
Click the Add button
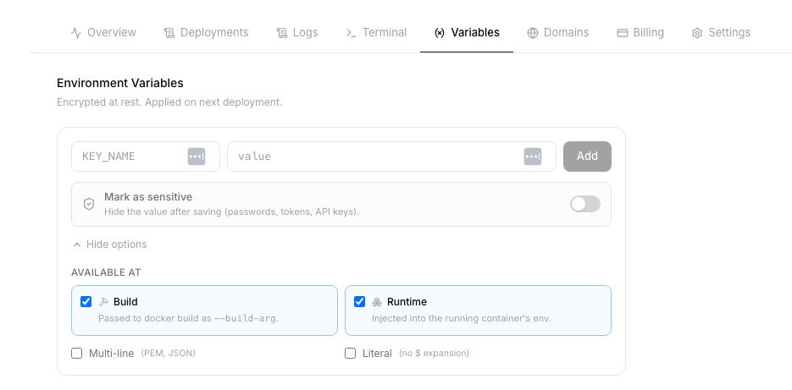[x=587, y=157]
